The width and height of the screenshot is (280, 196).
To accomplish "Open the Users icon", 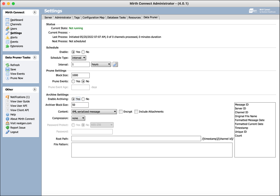I will [7, 28].
